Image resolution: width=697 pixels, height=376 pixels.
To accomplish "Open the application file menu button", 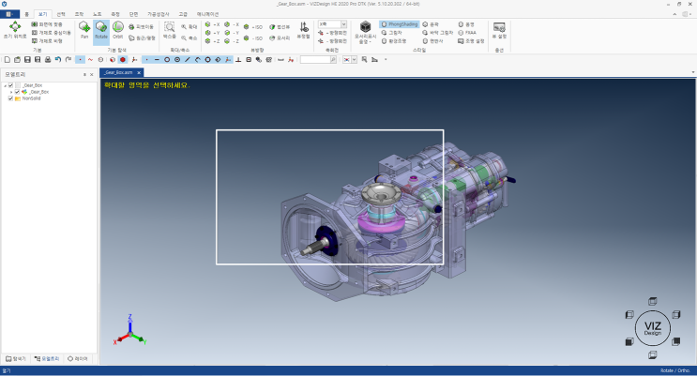I will pos(9,14).
